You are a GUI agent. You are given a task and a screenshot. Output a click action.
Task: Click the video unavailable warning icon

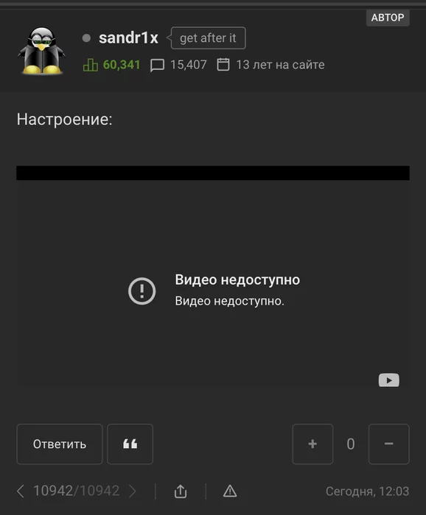coord(142,291)
